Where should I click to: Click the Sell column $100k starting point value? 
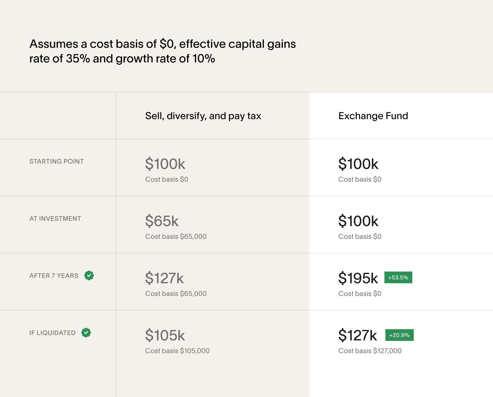165,164
